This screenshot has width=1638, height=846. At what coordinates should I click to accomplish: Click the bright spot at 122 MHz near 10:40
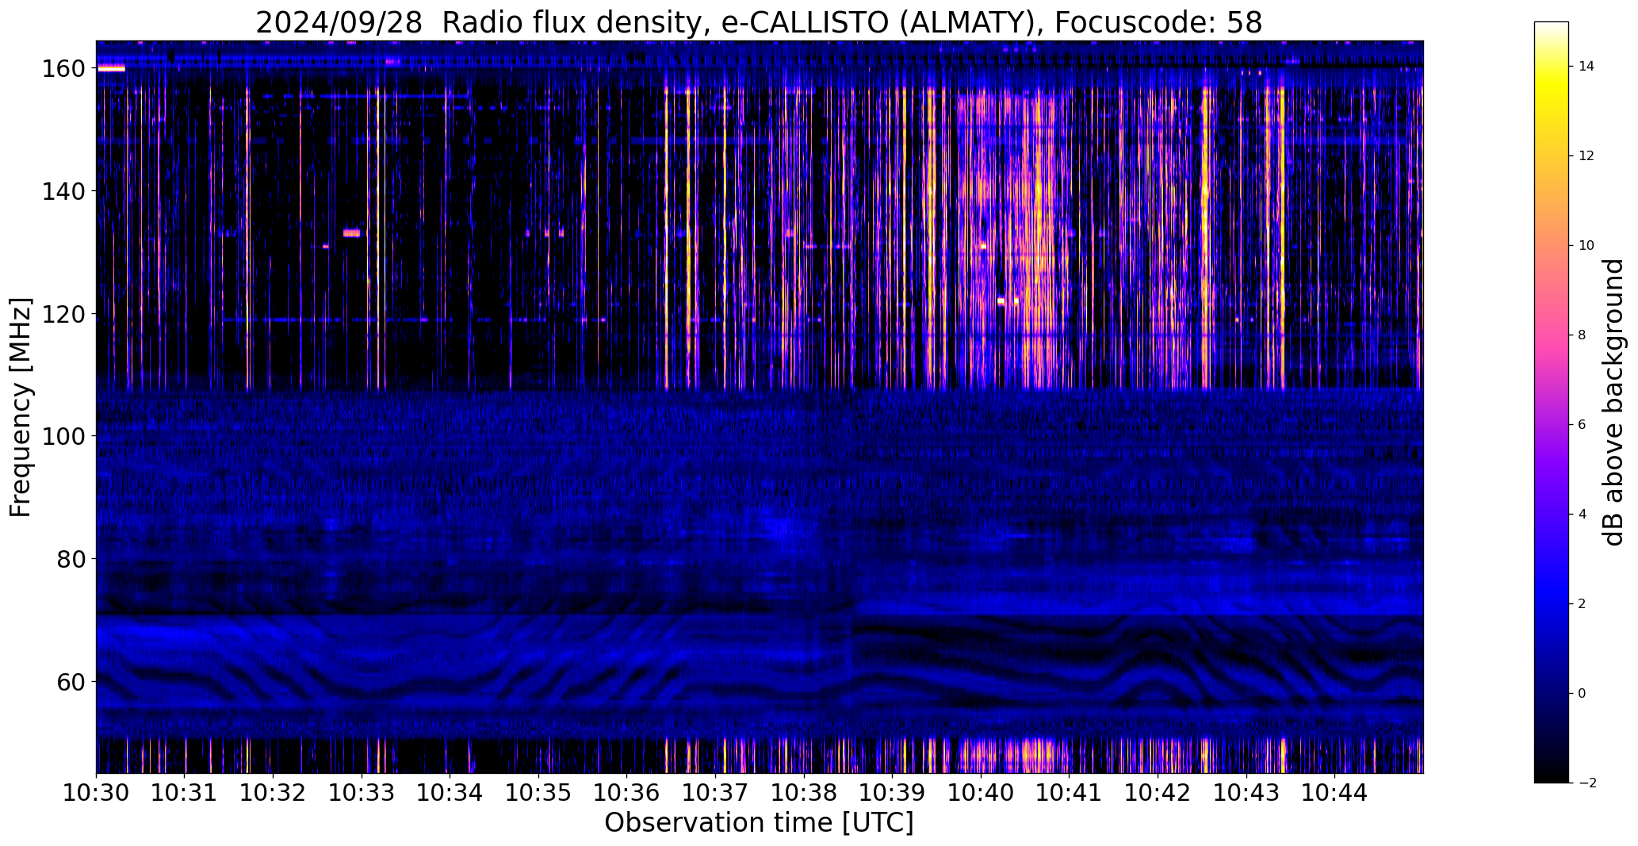[1001, 301]
